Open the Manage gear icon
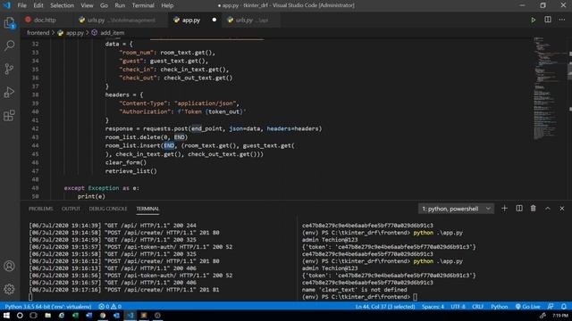 click(x=9, y=289)
